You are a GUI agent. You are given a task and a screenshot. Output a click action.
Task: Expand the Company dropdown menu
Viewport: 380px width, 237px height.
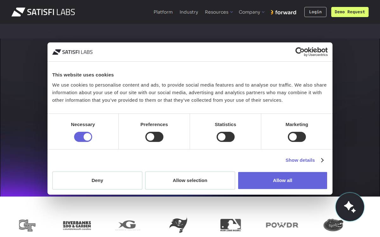[251, 12]
